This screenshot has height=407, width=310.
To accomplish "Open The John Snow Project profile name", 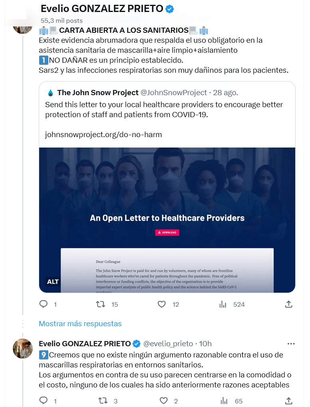I will tap(98, 93).
